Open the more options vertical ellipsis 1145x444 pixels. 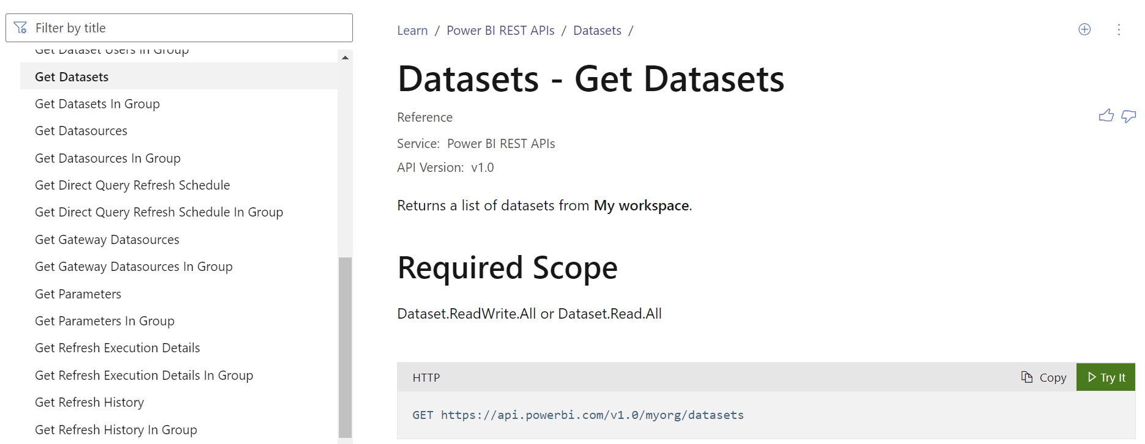click(x=1119, y=29)
